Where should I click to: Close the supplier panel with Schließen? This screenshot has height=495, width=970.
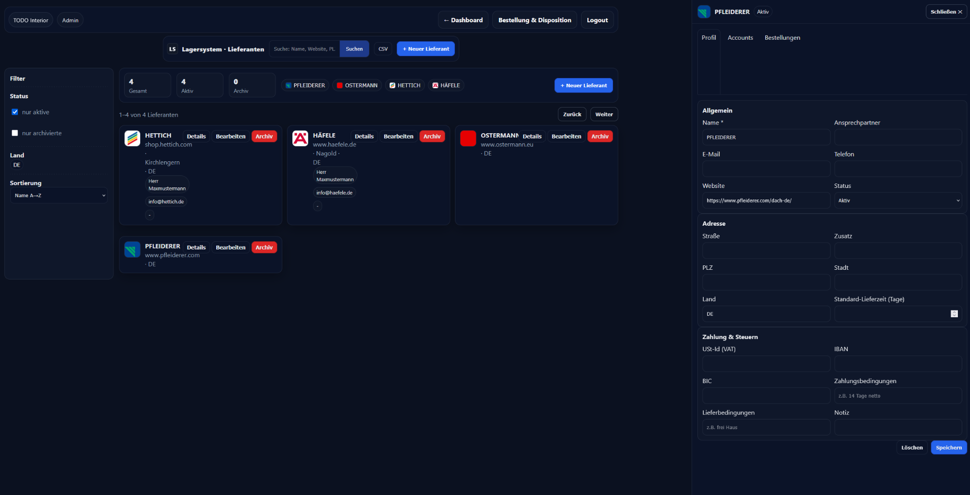(946, 12)
